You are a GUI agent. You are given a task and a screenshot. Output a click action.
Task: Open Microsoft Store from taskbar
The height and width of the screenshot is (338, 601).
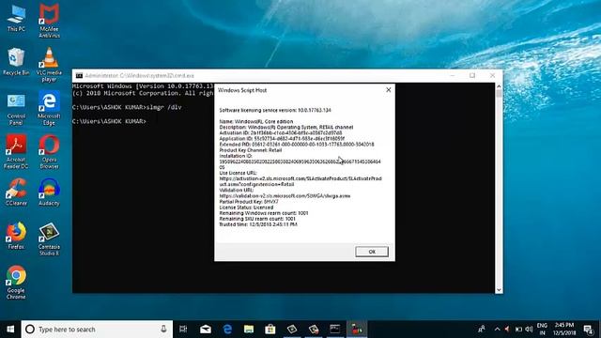coord(270,329)
